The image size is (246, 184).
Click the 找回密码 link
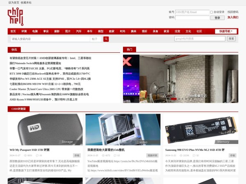pyautogui.click(x=232, y=12)
